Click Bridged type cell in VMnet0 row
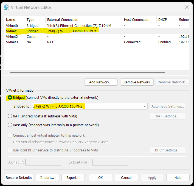This screenshot has width=194, height=186. tap(32, 26)
